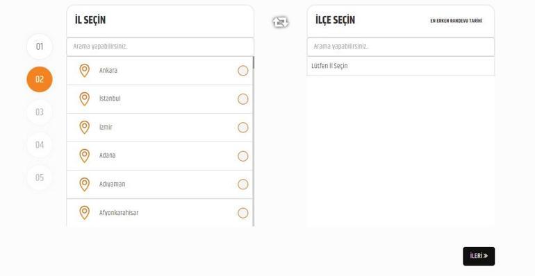The height and width of the screenshot is (276, 535).
Task: Click the location pin icon beside Adana
Action: [84, 156]
